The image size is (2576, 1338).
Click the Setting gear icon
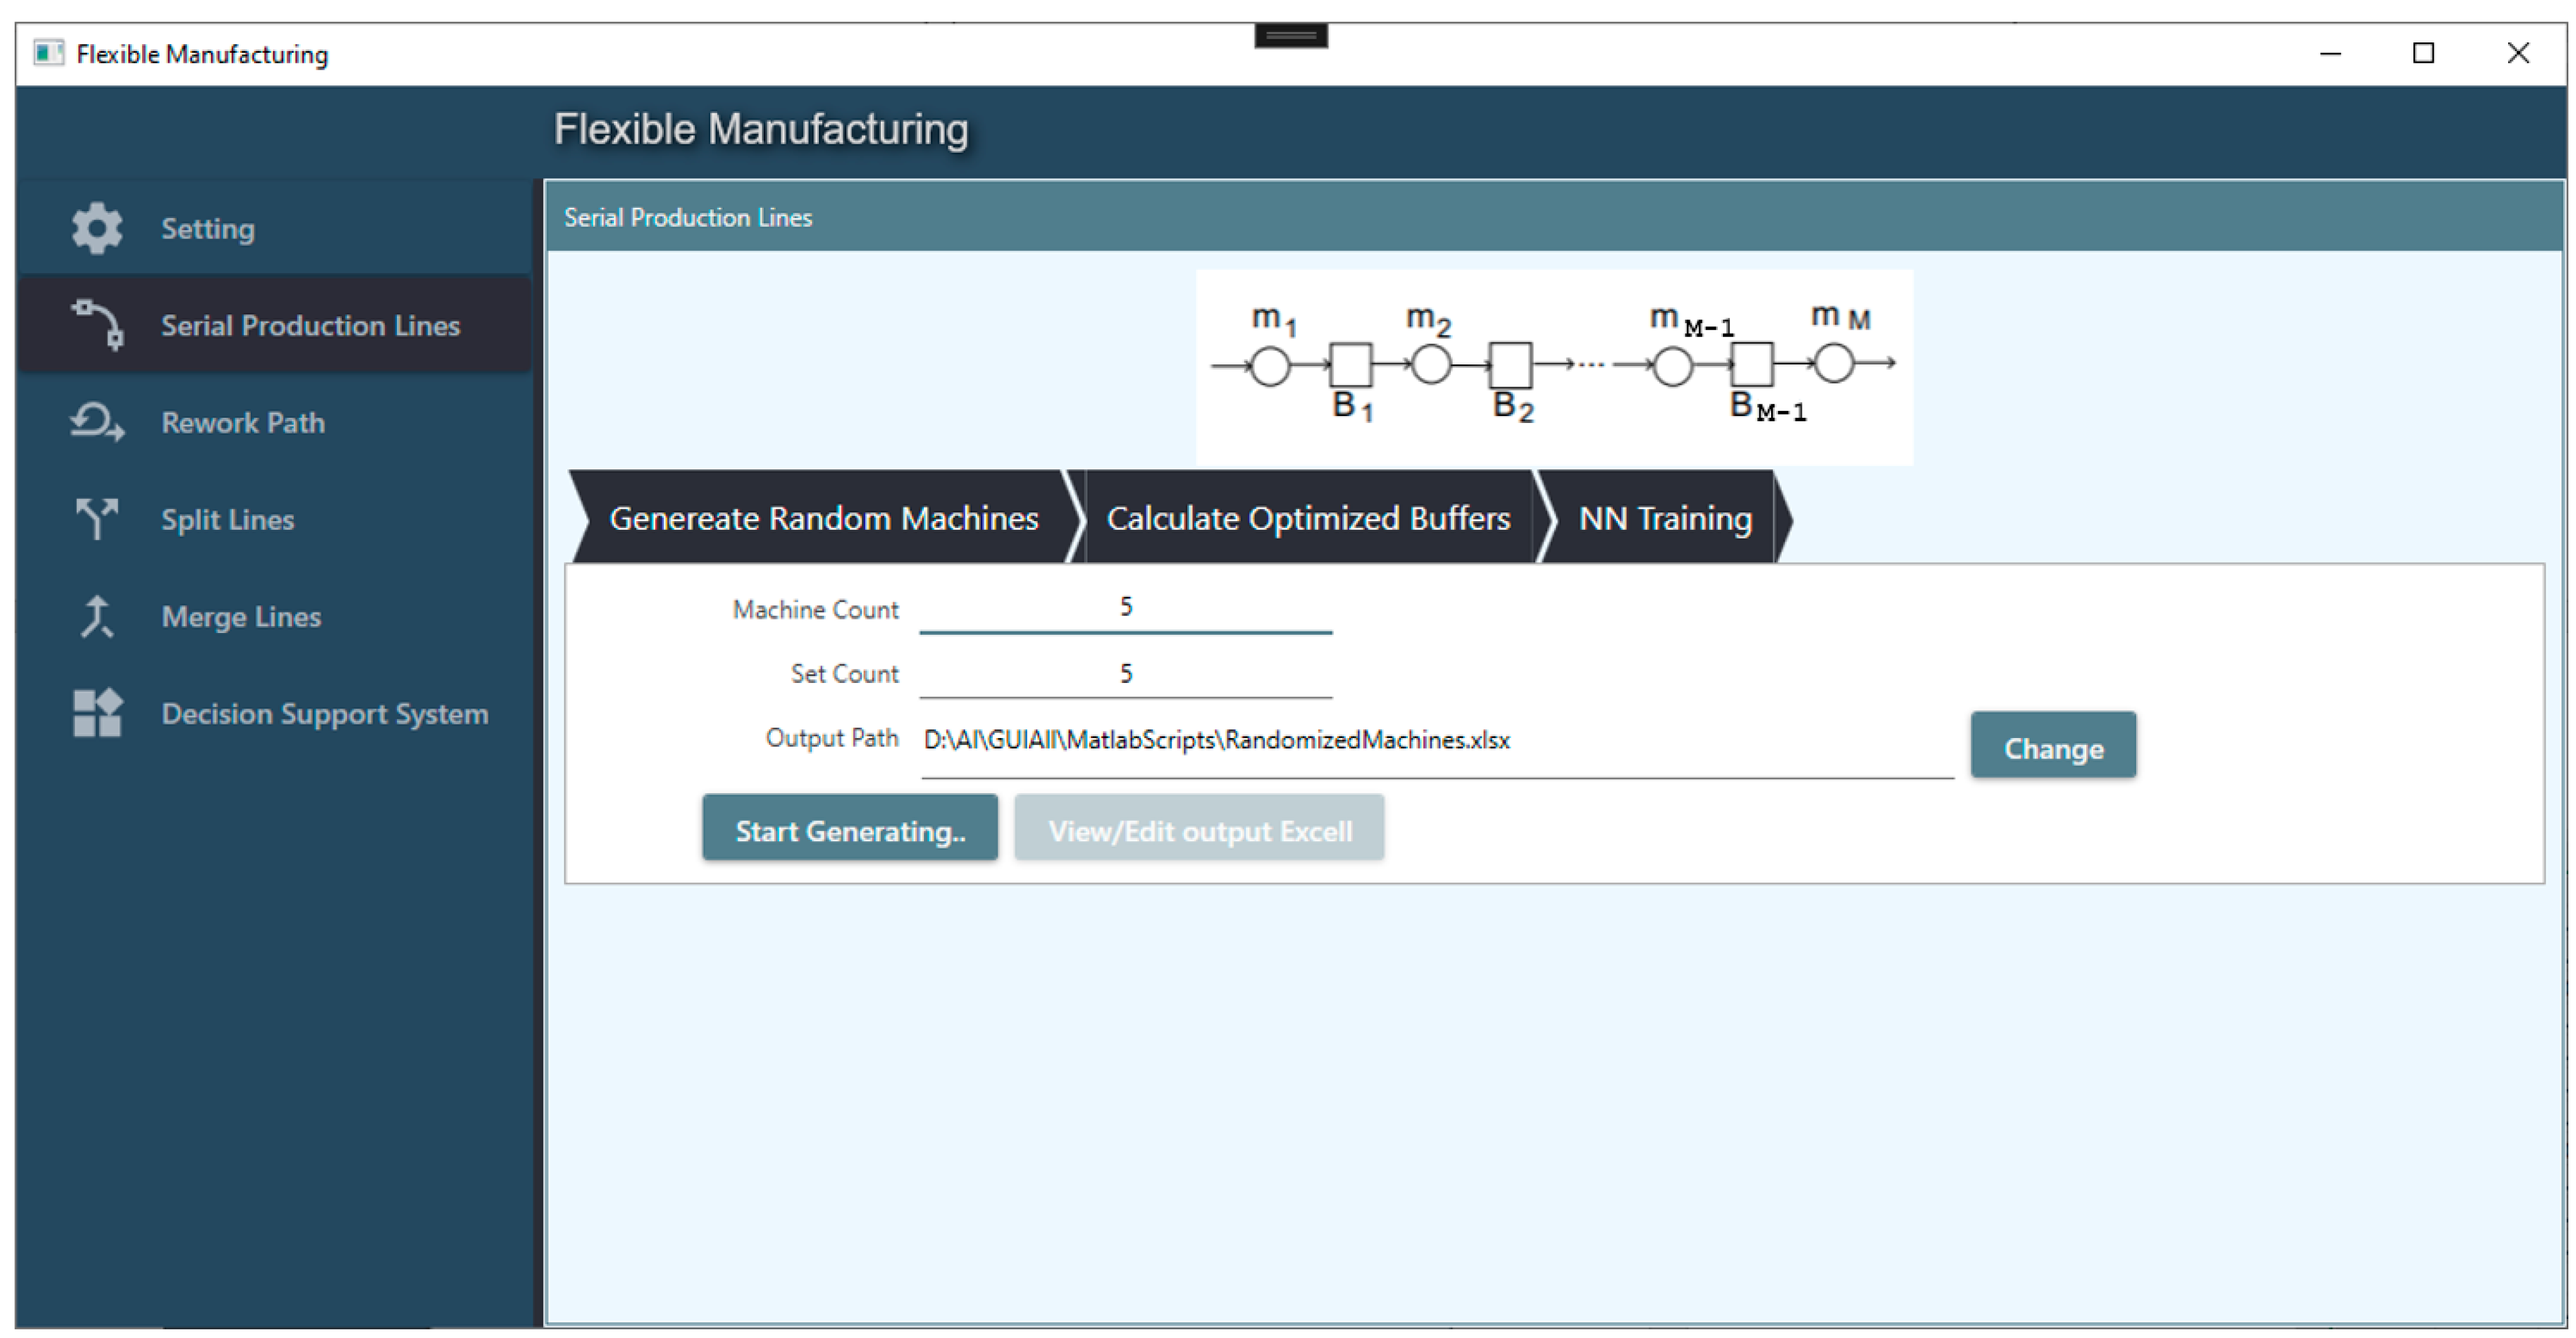click(97, 228)
